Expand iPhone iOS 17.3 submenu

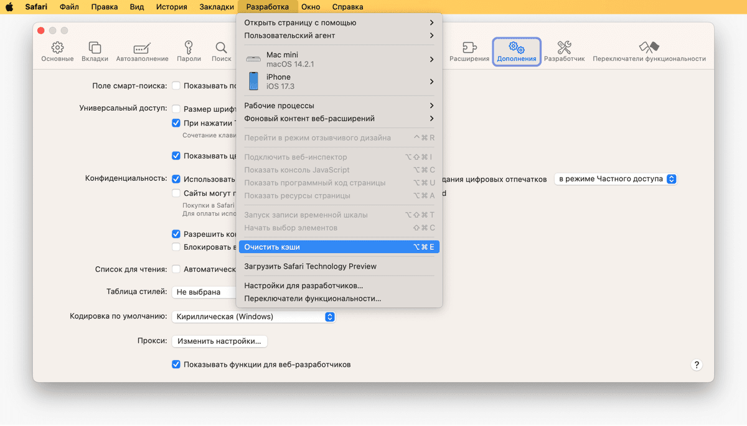(x=339, y=81)
